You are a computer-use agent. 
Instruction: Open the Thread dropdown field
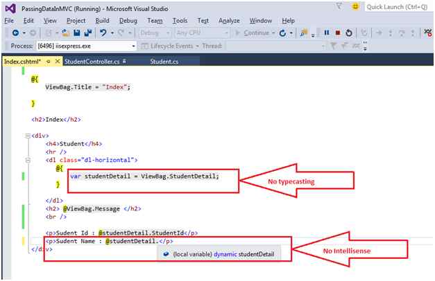(x=276, y=46)
